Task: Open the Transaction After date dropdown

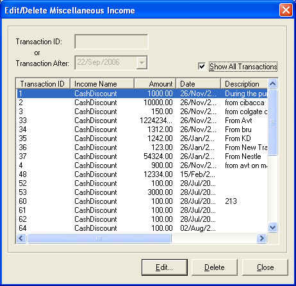Action: [x=142, y=63]
